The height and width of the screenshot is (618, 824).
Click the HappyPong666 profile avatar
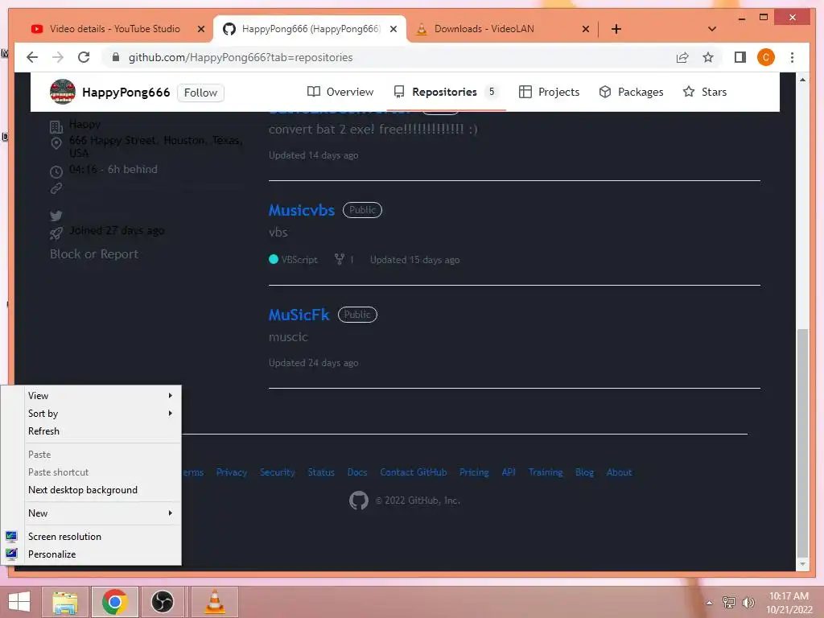click(63, 92)
